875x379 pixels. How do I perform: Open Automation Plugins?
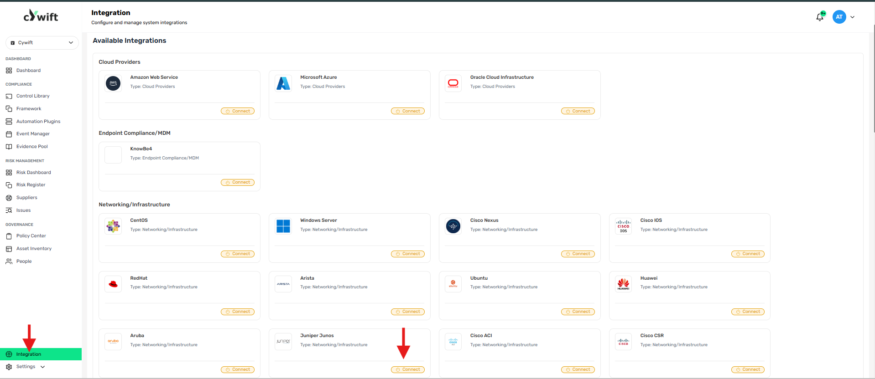[38, 122]
